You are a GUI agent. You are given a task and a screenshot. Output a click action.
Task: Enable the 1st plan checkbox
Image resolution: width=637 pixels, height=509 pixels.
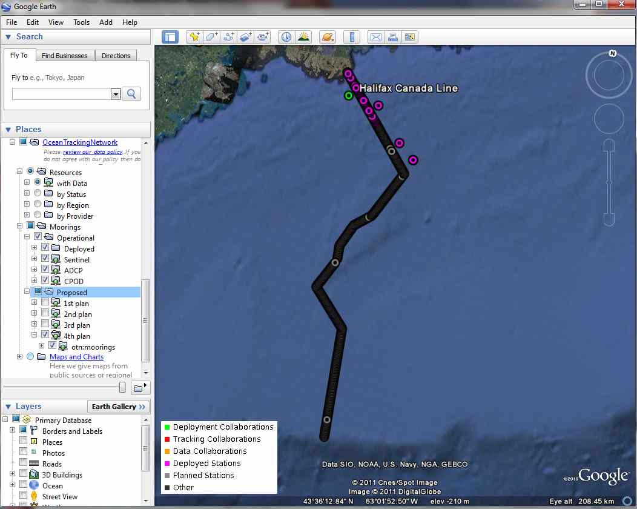(x=45, y=303)
